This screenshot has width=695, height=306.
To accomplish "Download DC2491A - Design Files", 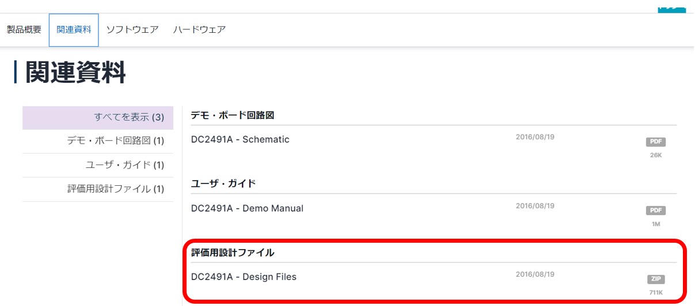I will 244,277.
